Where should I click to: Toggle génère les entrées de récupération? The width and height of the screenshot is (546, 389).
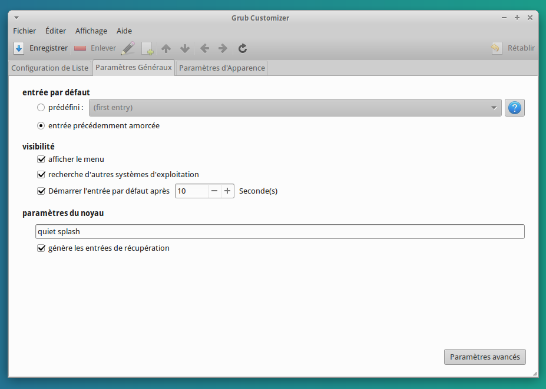(41, 248)
